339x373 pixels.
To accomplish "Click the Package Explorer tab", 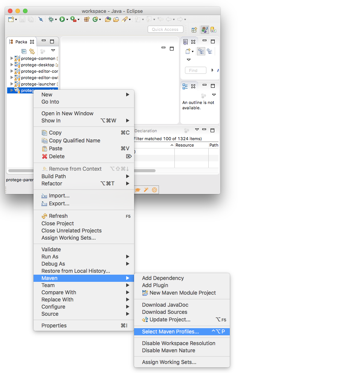I will [21, 42].
